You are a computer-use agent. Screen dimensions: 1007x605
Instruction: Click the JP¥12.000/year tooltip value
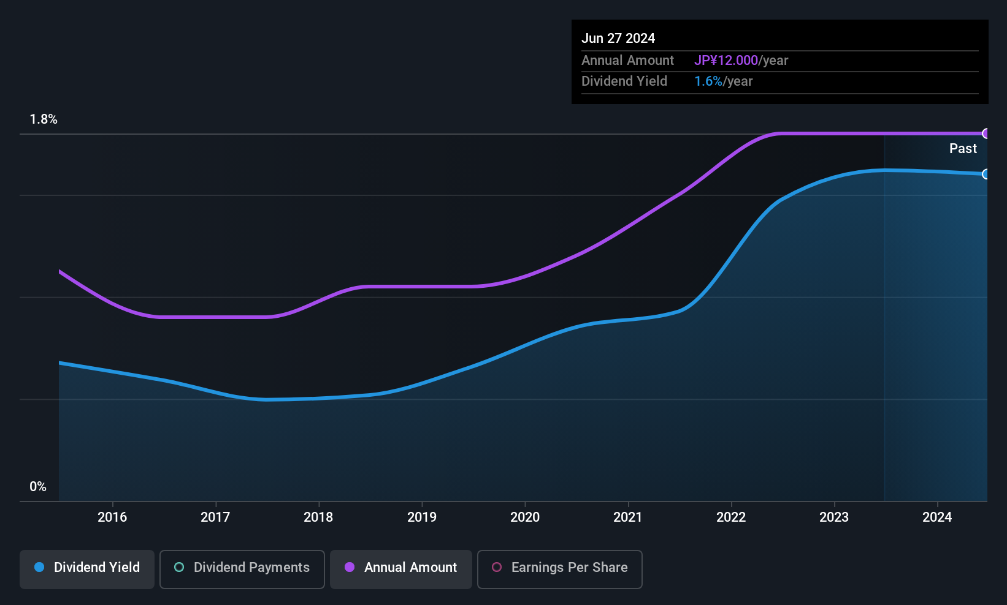(741, 60)
